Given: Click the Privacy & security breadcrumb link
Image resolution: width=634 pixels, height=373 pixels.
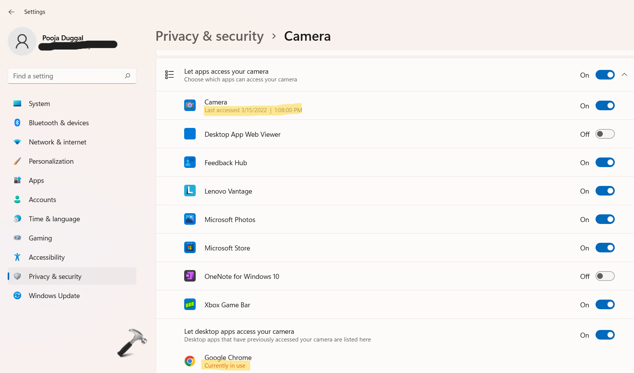Looking at the screenshot, I should click(x=210, y=36).
